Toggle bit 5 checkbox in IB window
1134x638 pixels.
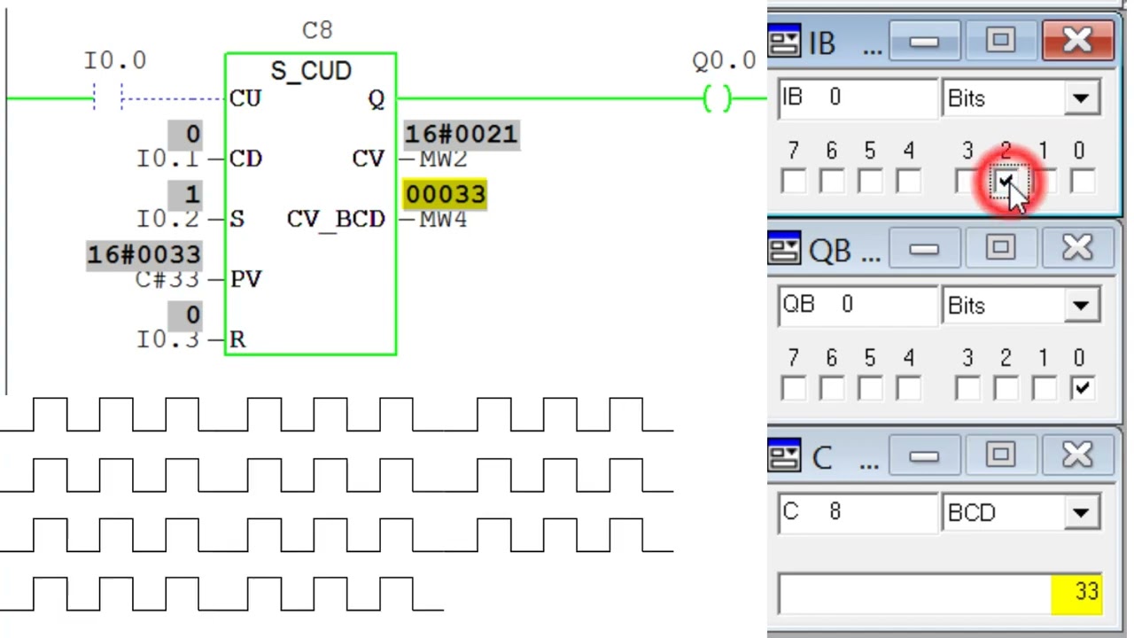click(870, 181)
